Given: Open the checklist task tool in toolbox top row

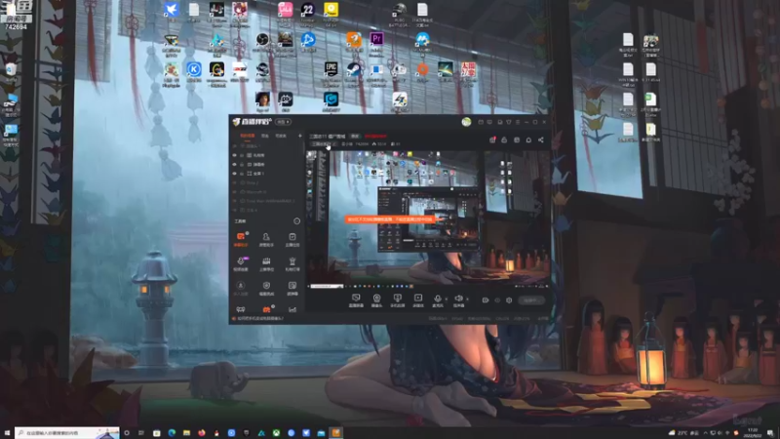Looking at the screenshot, I should pyautogui.click(x=292, y=239).
